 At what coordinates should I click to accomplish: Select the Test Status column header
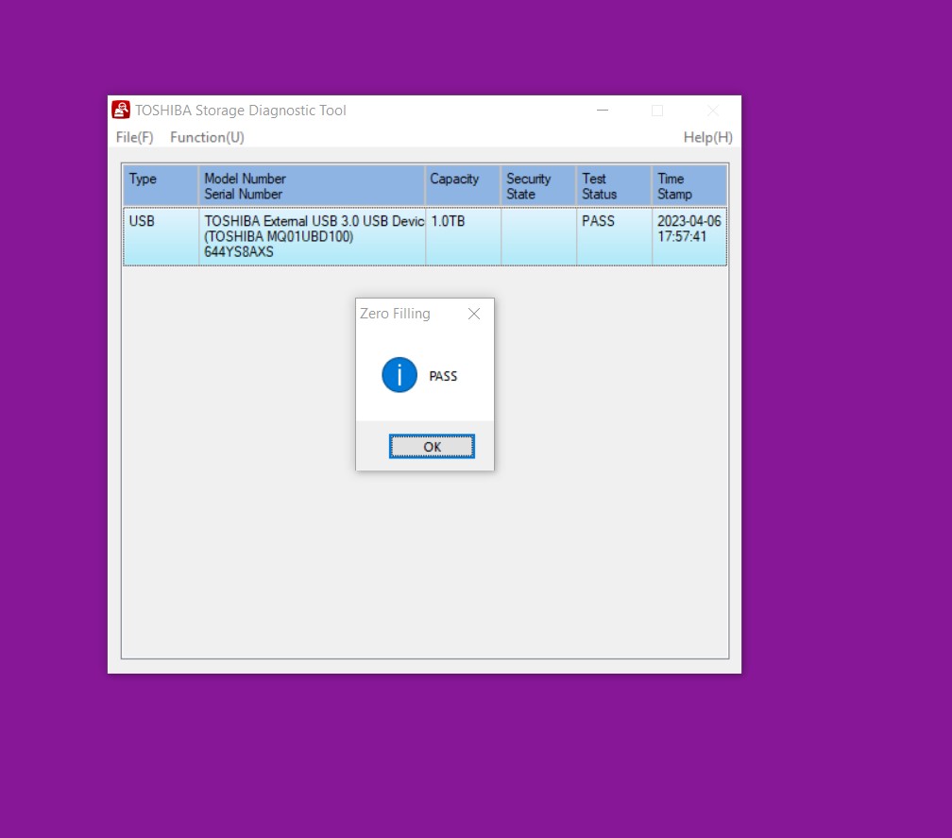pos(614,186)
